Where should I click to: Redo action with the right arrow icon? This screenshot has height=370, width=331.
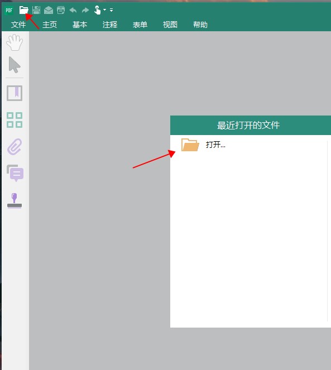pos(85,10)
